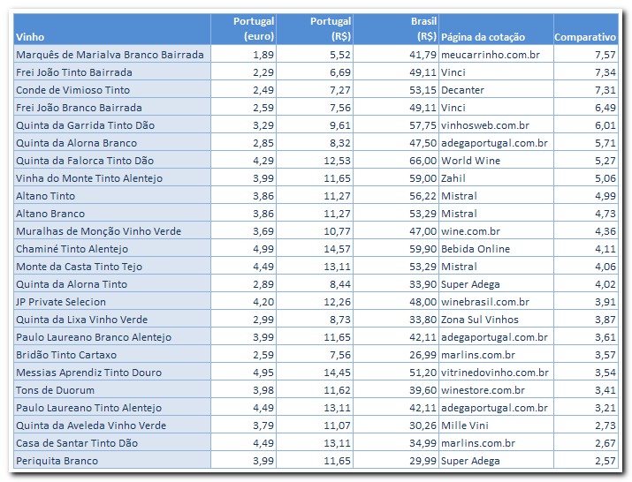The width and height of the screenshot is (632, 482).
Task: Click Vinha do Monte Tinto Alentejo
Action: [x=112, y=177]
